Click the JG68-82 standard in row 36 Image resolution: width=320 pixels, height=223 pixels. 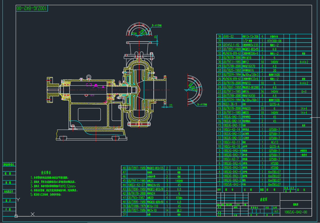tap(229, 36)
